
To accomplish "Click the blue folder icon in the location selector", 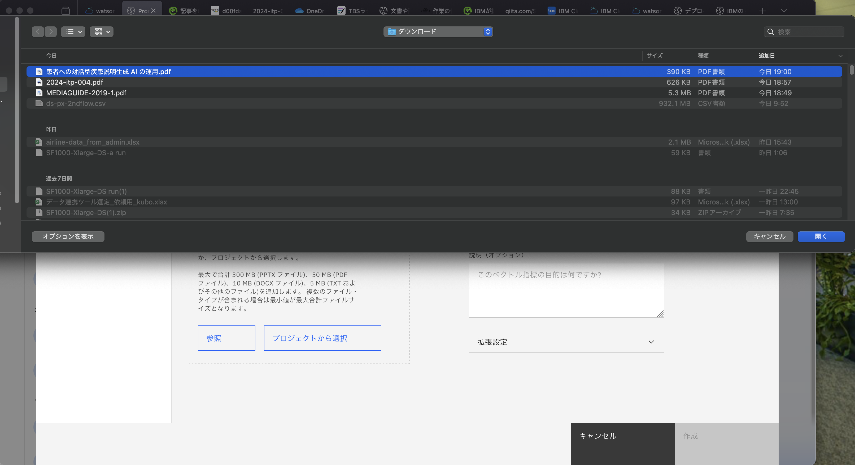I will [x=392, y=32].
